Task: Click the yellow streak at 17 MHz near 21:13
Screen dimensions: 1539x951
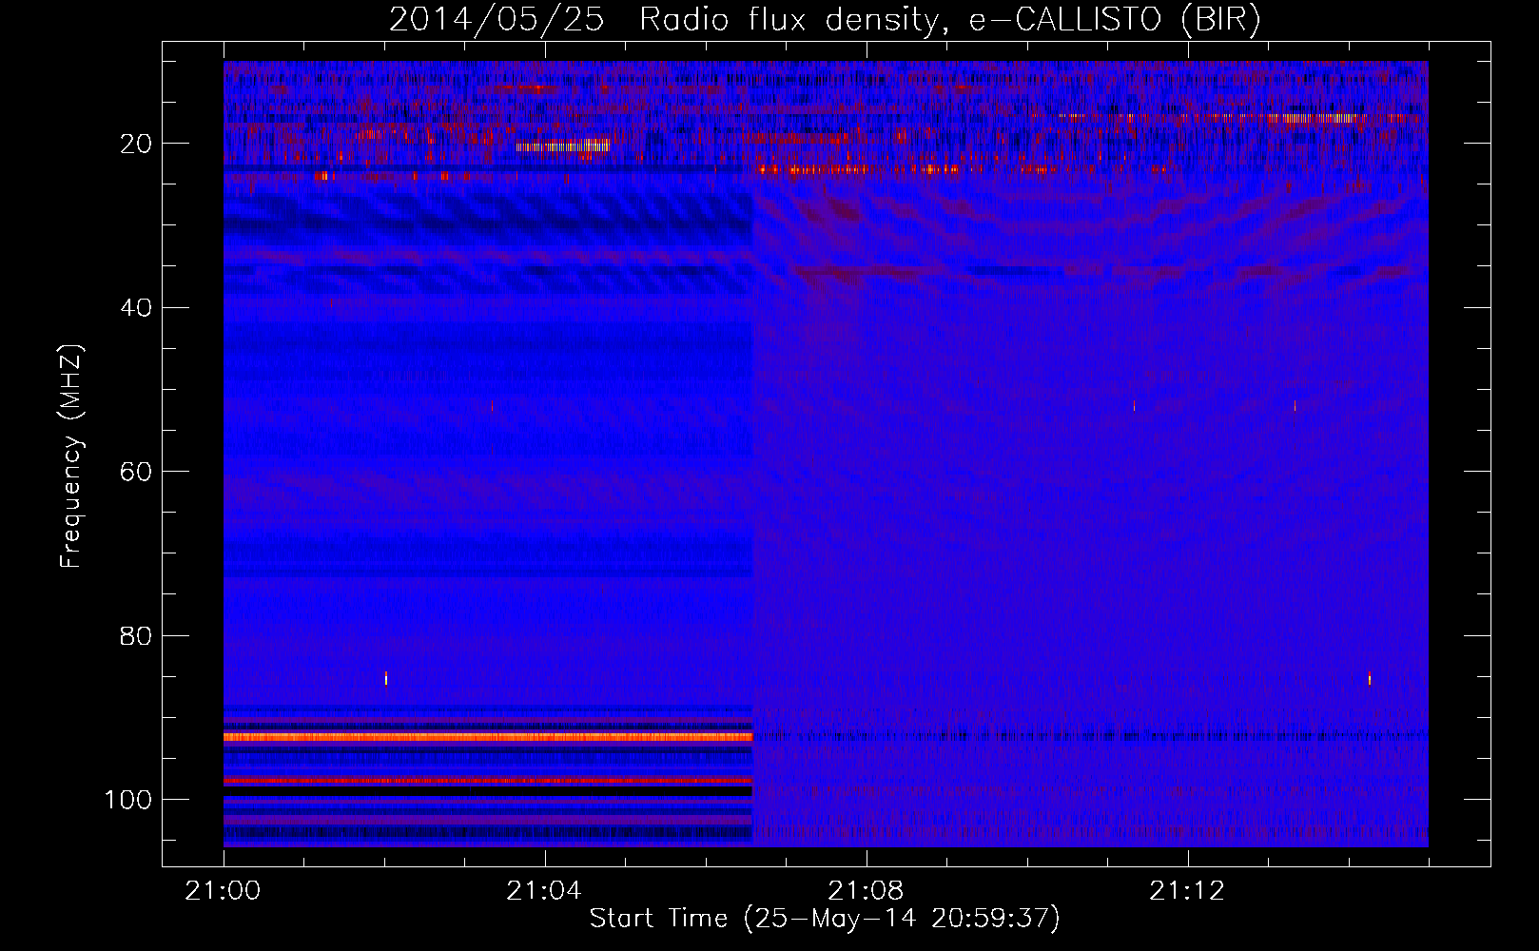Action: [x=1314, y=119]
